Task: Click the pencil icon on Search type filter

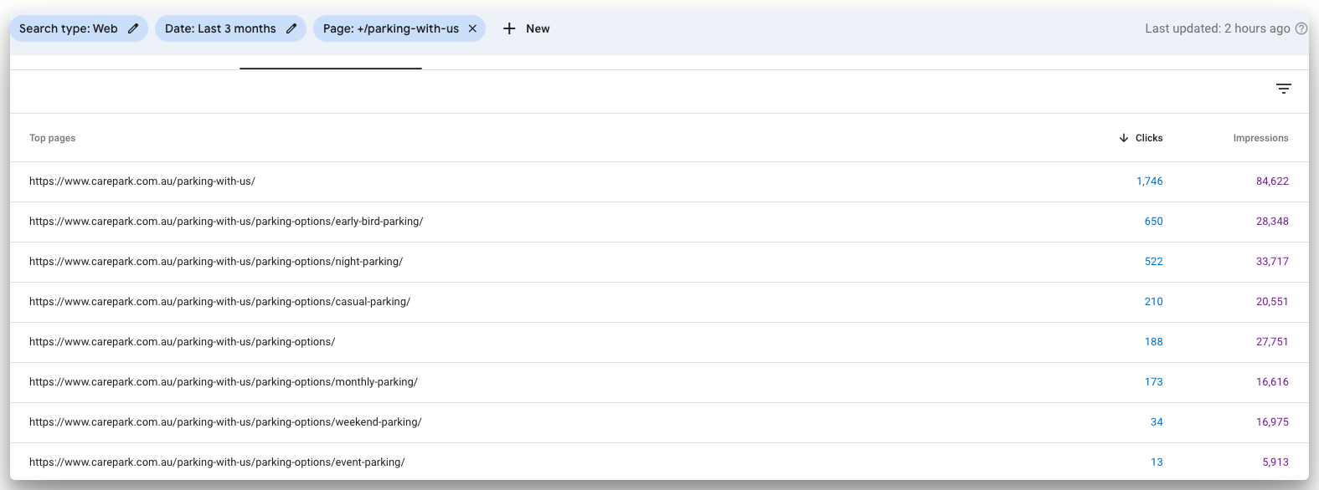Action: coord(133,28)
